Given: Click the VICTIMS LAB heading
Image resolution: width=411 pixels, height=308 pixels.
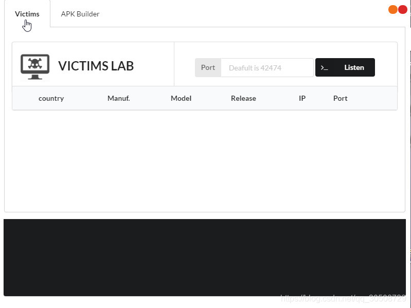Looking at the screenshot, I should pos(96,66).
